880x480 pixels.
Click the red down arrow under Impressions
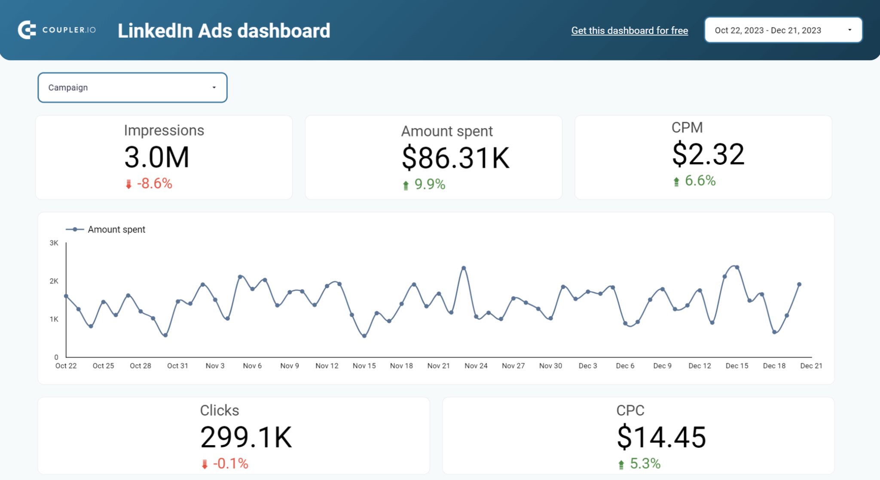tap(128, 183)
